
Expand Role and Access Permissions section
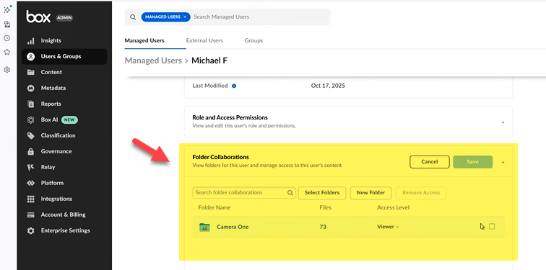(x=503, y=122)
